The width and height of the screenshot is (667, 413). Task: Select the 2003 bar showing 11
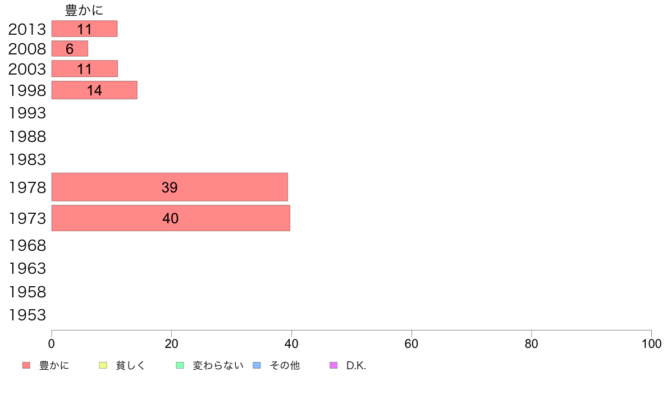(x=85, y=68)
